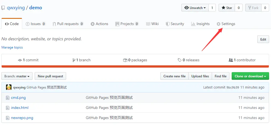Click the Find file button
This screenshot has height=125, width=271.
(x=220, y=76)
